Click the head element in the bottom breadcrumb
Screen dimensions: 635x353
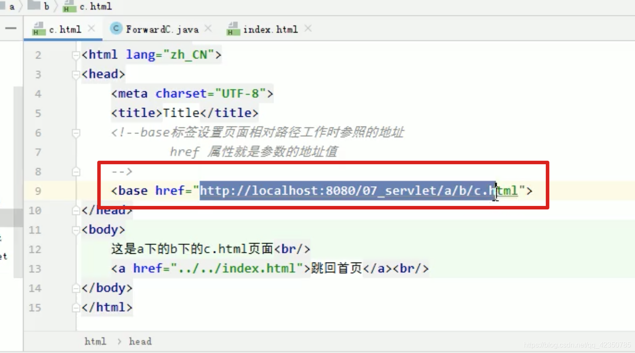(x=140, y=341)
